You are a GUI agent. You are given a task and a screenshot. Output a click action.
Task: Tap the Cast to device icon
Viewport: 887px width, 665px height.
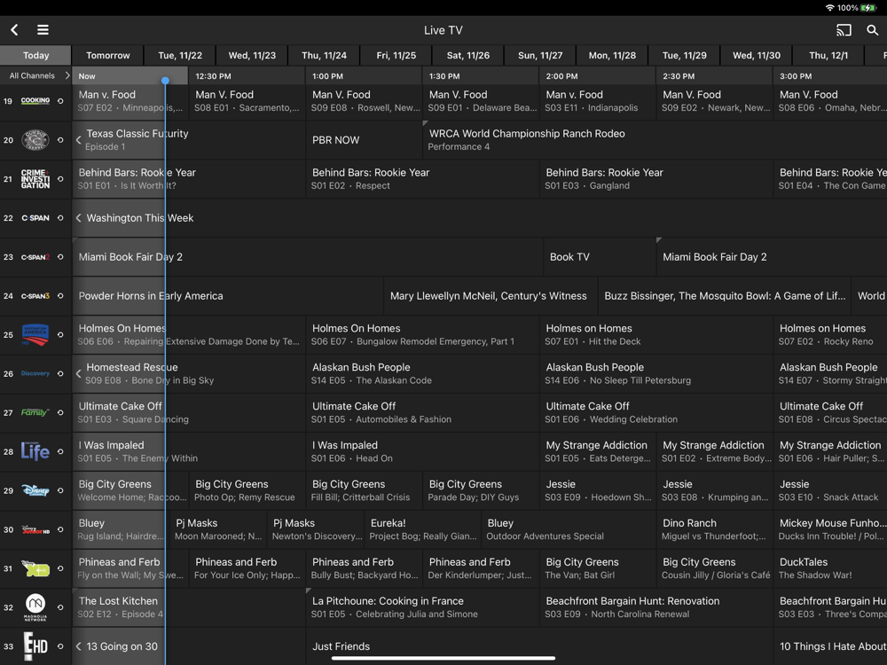844,30
